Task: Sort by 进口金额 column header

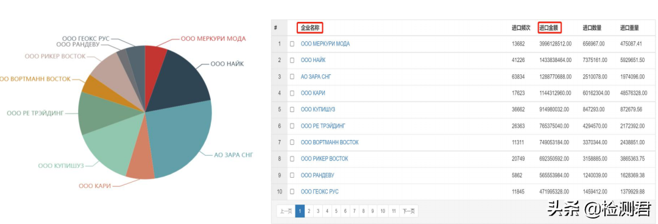Action: (550, 27)
